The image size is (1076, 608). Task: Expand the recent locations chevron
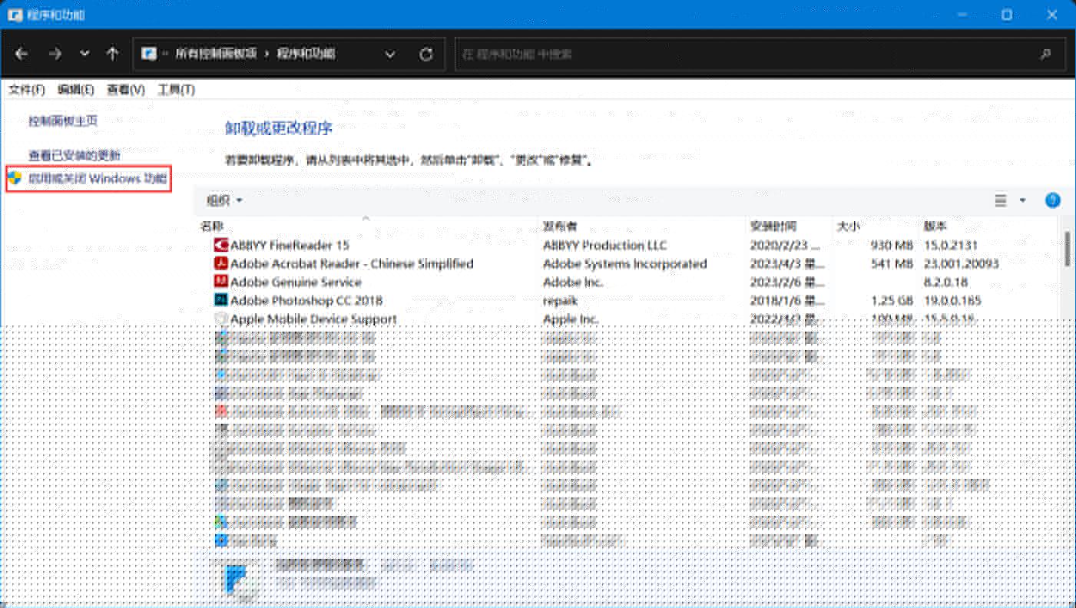click(x=83, y=54)
